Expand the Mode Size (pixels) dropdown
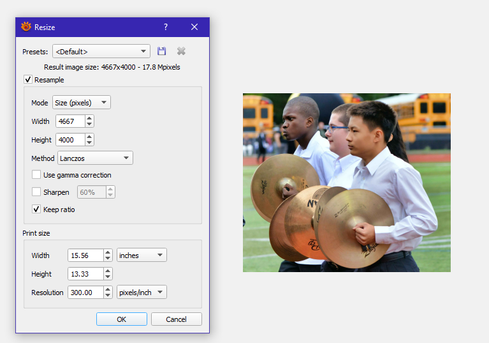 tap(81, 103)
